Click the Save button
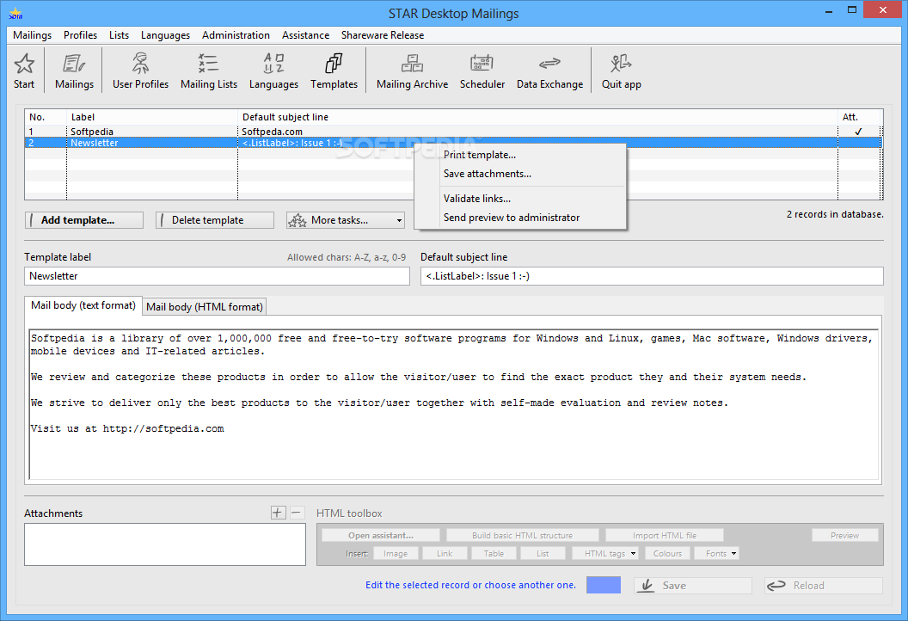The height and width of the screenshot is (621, 908). coord(692,586)
